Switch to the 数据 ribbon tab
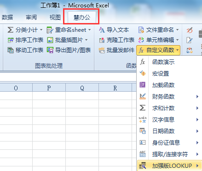Image resolution: width=202 pixels, height=171 pixels. click(x=7, y=17)
